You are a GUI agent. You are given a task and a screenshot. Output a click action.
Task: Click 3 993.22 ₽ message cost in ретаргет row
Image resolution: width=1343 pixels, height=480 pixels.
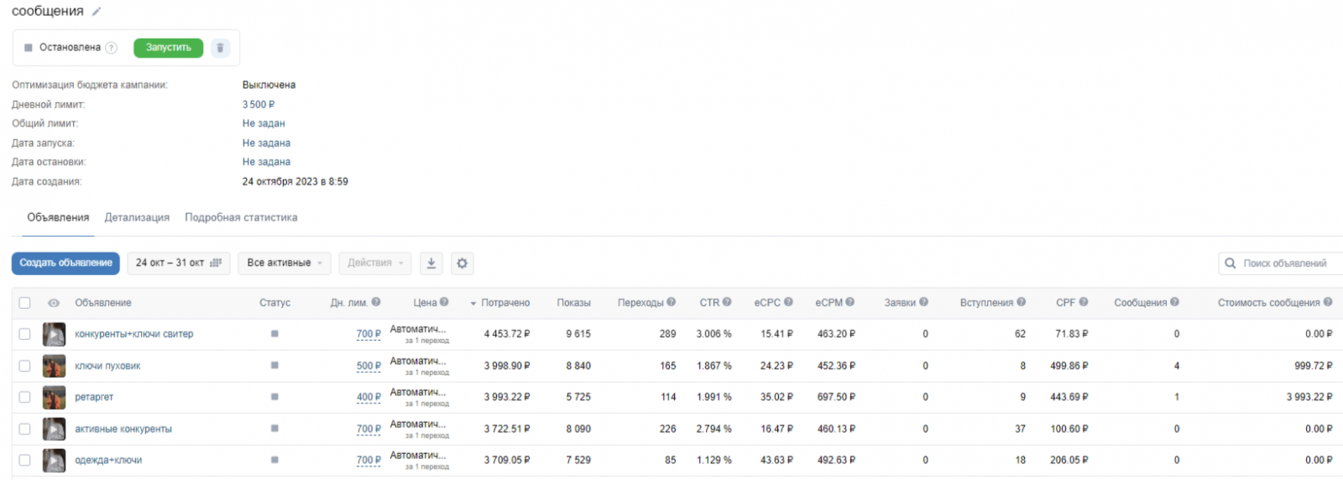[1309, 397]
